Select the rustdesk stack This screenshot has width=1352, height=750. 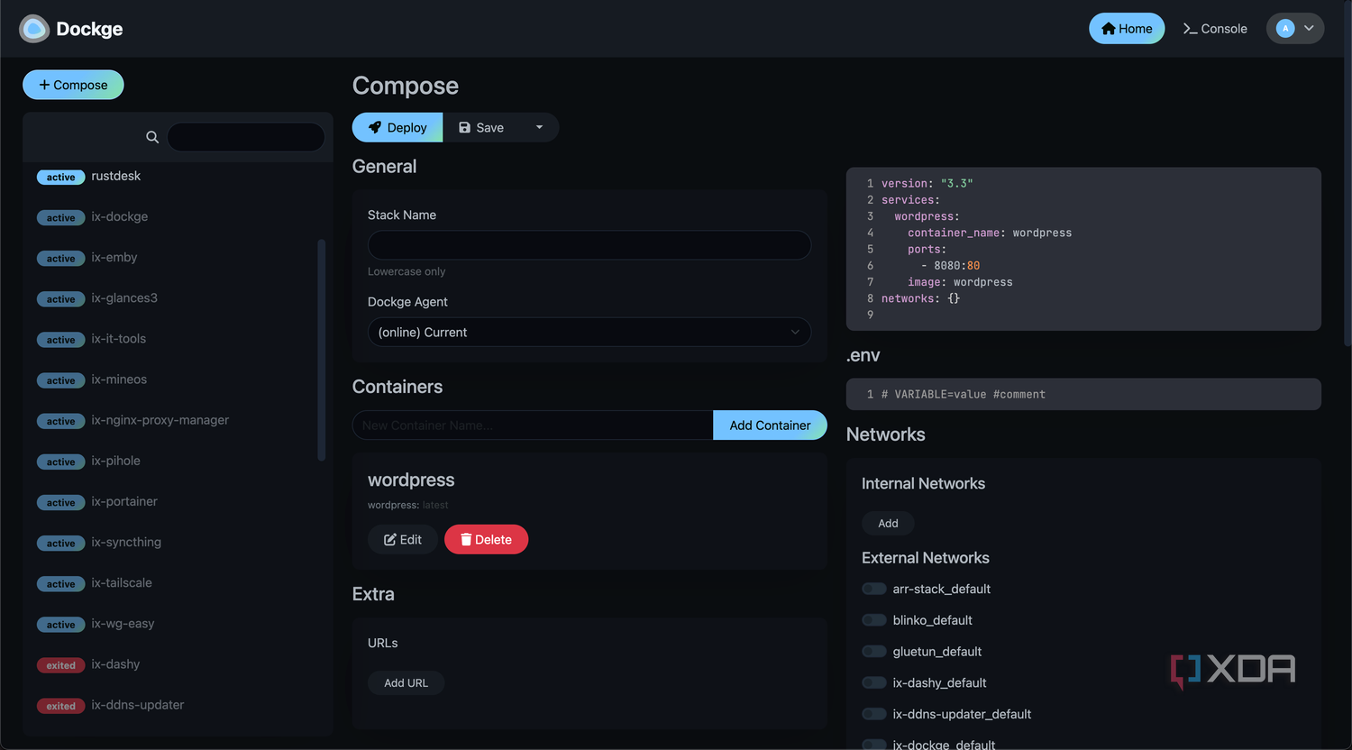pyautogui.click(x=171, y=176)
